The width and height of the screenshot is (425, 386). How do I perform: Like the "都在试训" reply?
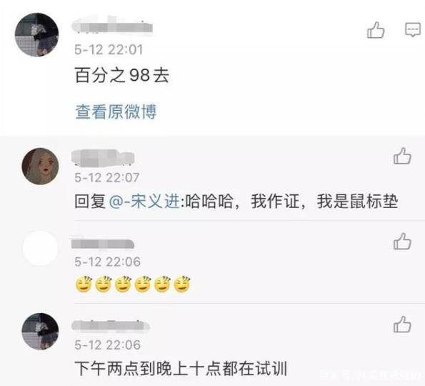click(402, 325)
